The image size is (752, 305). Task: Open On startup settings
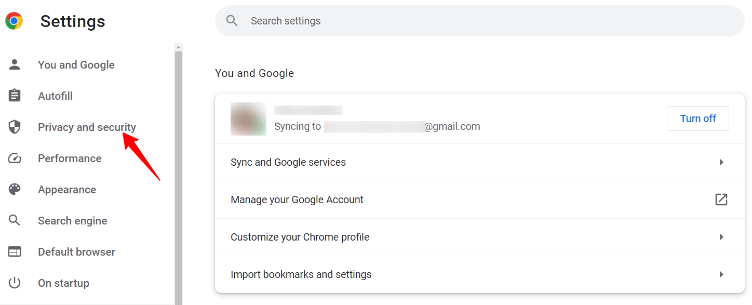pyautogui.click(x=63, y=283)
